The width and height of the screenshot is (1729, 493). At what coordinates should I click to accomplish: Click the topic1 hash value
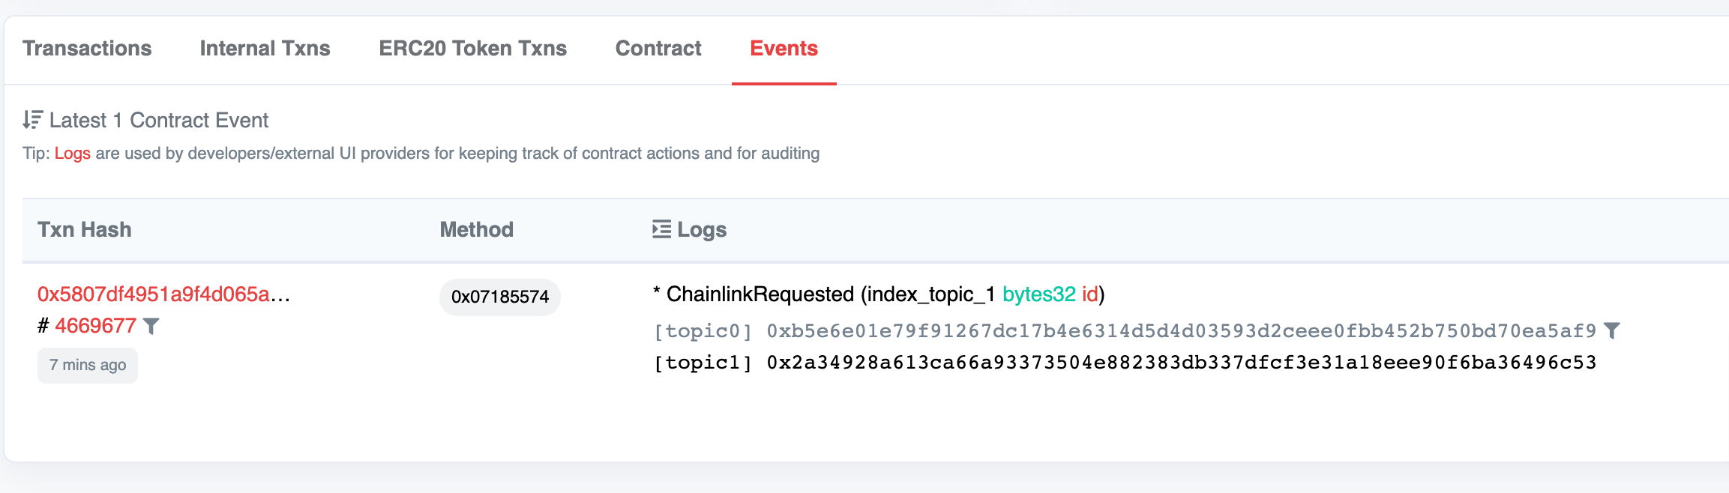[1181, 363]
